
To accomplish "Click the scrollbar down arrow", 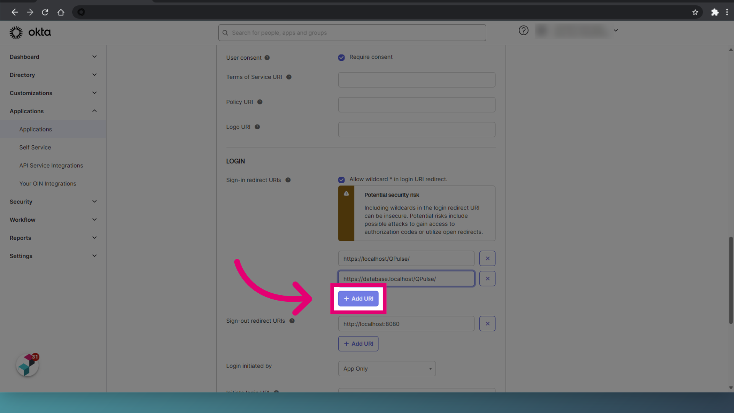I will click(731, 388).
